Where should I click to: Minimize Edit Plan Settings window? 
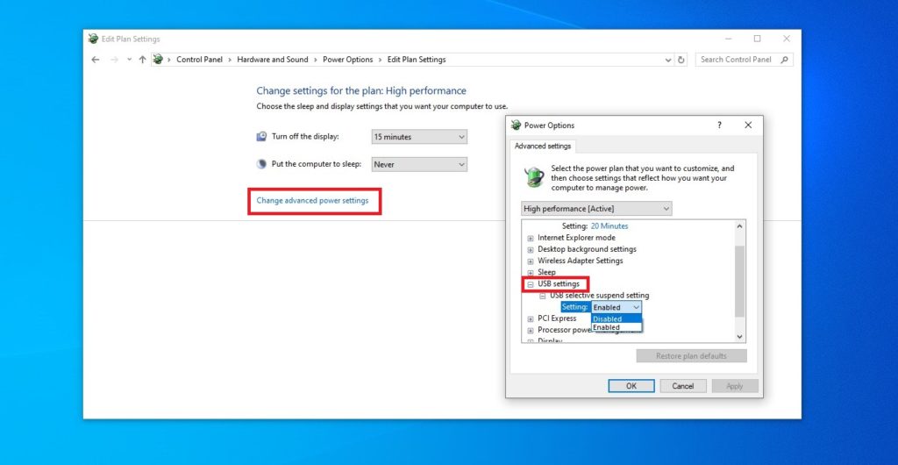pyautogui.click(x=729, y=39)
